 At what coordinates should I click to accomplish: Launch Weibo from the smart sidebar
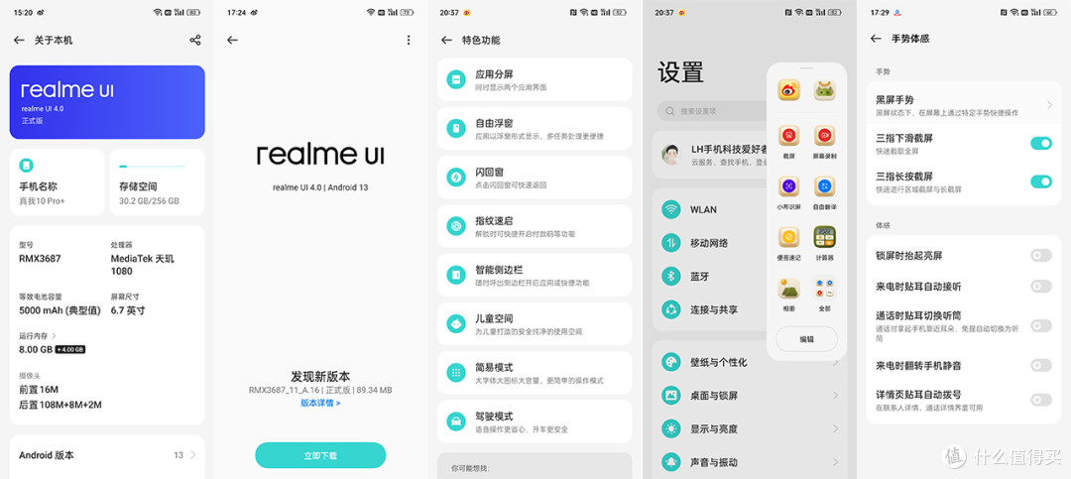point(788,90)
